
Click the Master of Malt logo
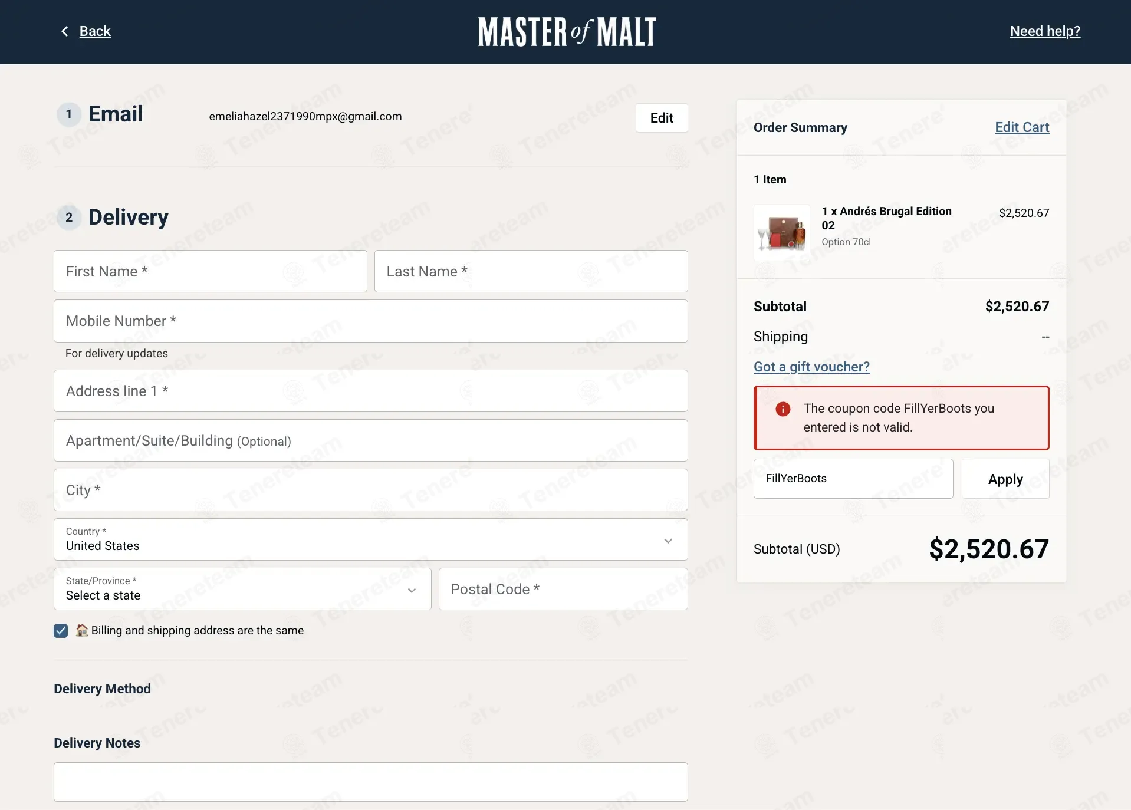pos(567,32)
